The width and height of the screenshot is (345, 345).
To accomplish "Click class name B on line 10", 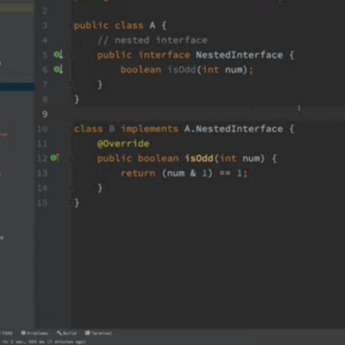I will pyautogui.click(x=112, y=129).
